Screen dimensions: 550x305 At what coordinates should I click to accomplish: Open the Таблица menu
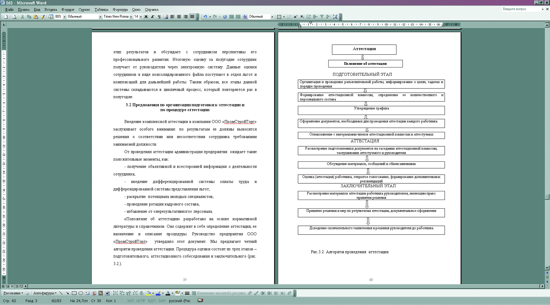(101, 10)
